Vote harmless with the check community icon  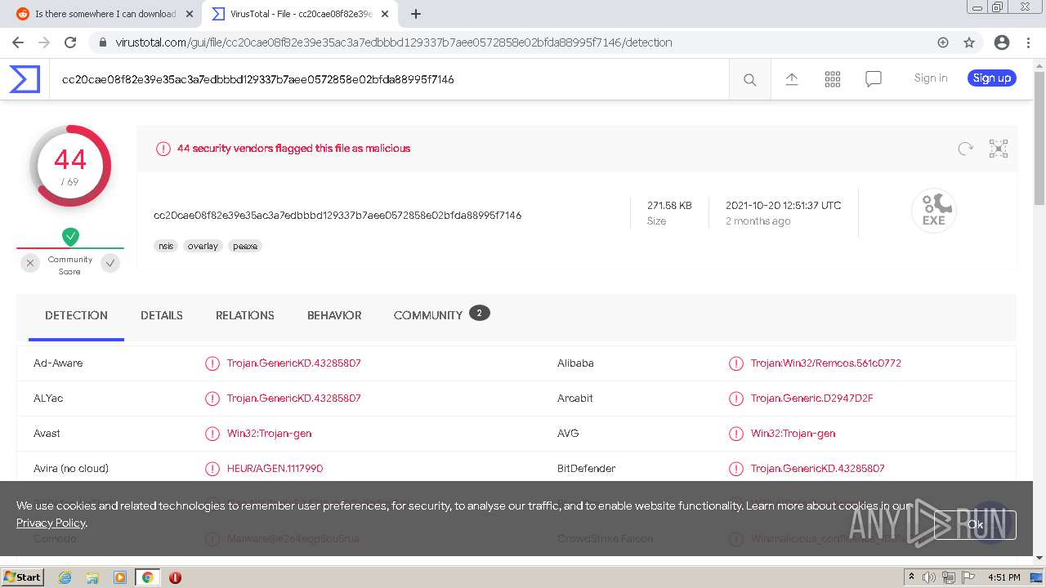(110, 263)
